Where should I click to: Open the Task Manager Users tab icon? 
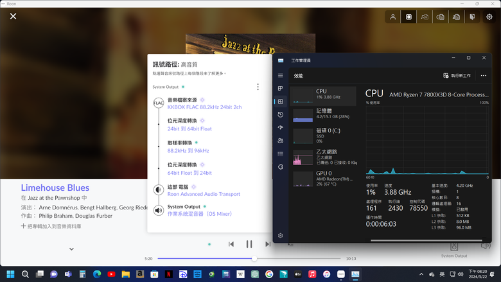click(281, 141)
